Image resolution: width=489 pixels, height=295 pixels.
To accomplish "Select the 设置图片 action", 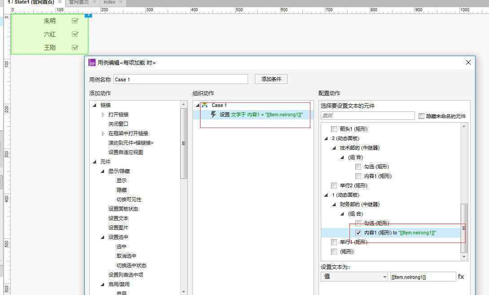I will pyautogui.click(x=118, y=228).
